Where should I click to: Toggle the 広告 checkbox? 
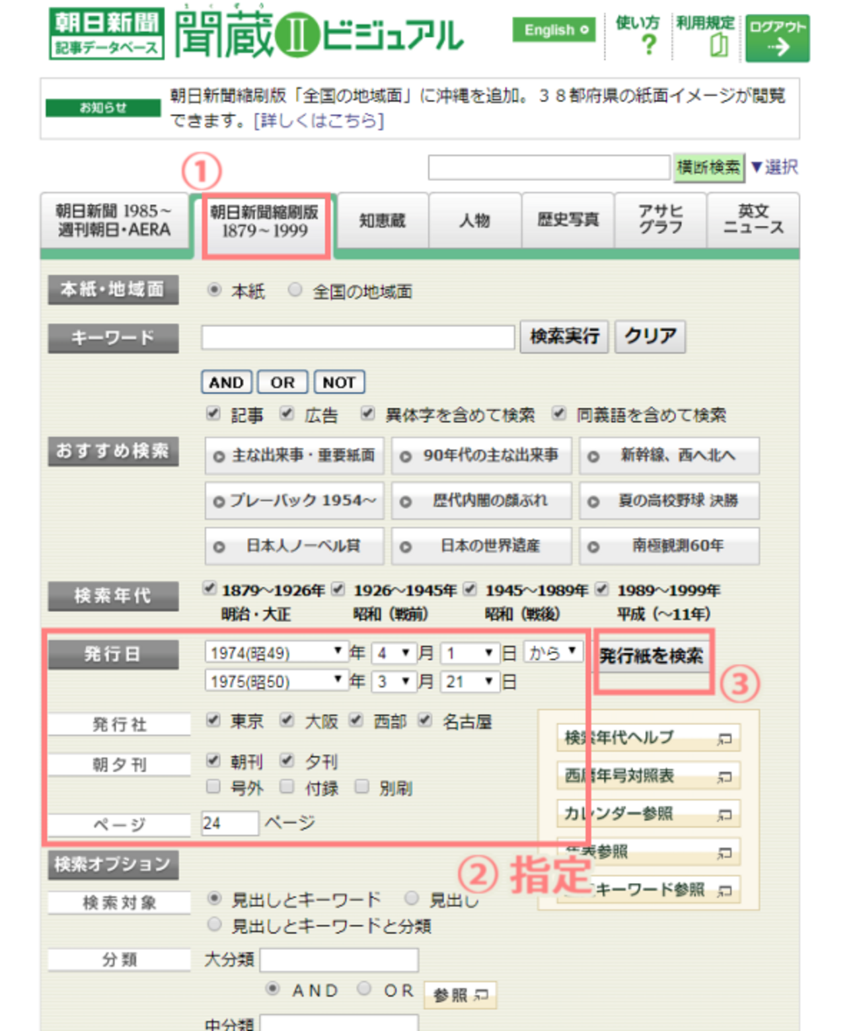tap(286, 414)
